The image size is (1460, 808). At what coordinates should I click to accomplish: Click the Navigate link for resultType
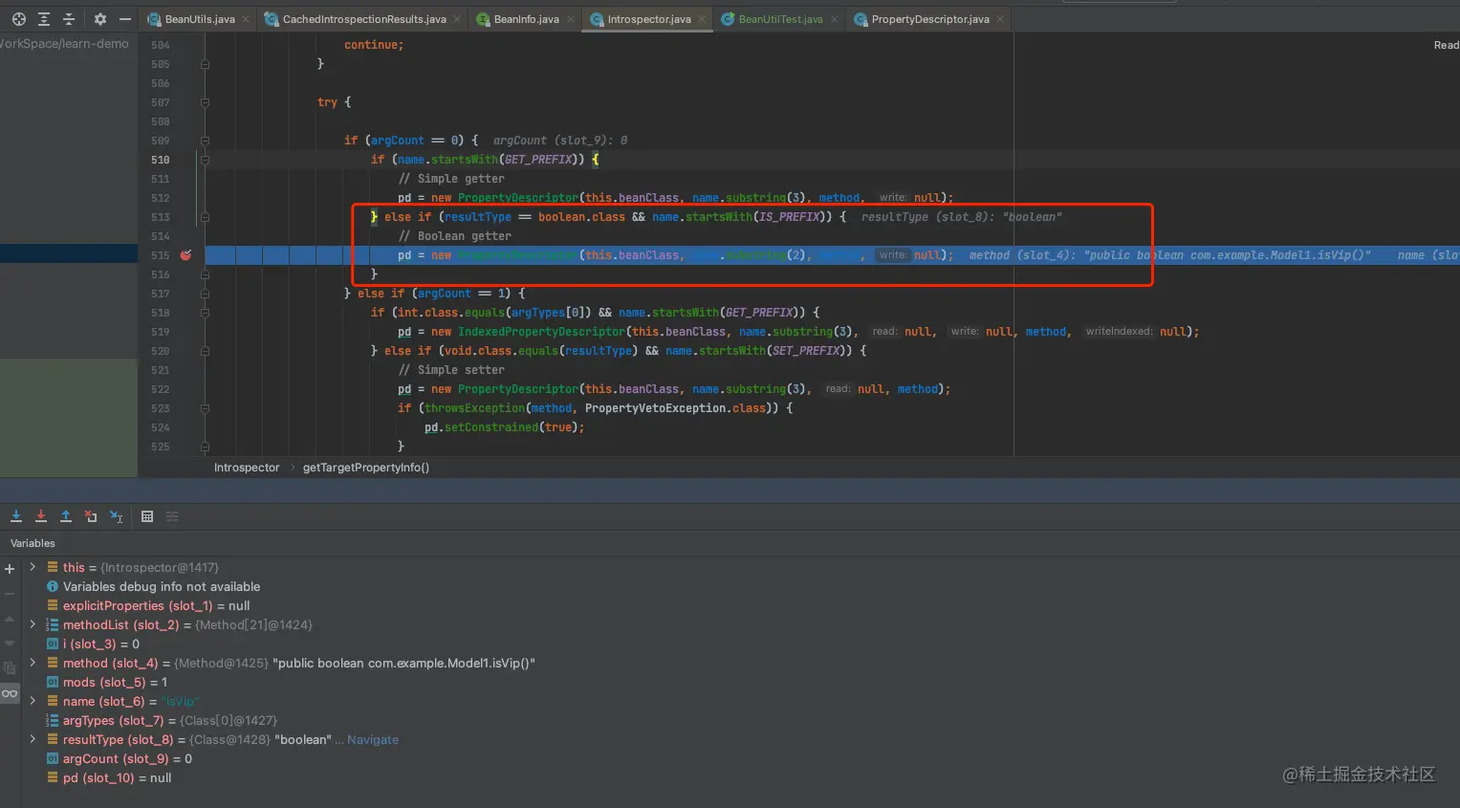[x=373, y=740]
